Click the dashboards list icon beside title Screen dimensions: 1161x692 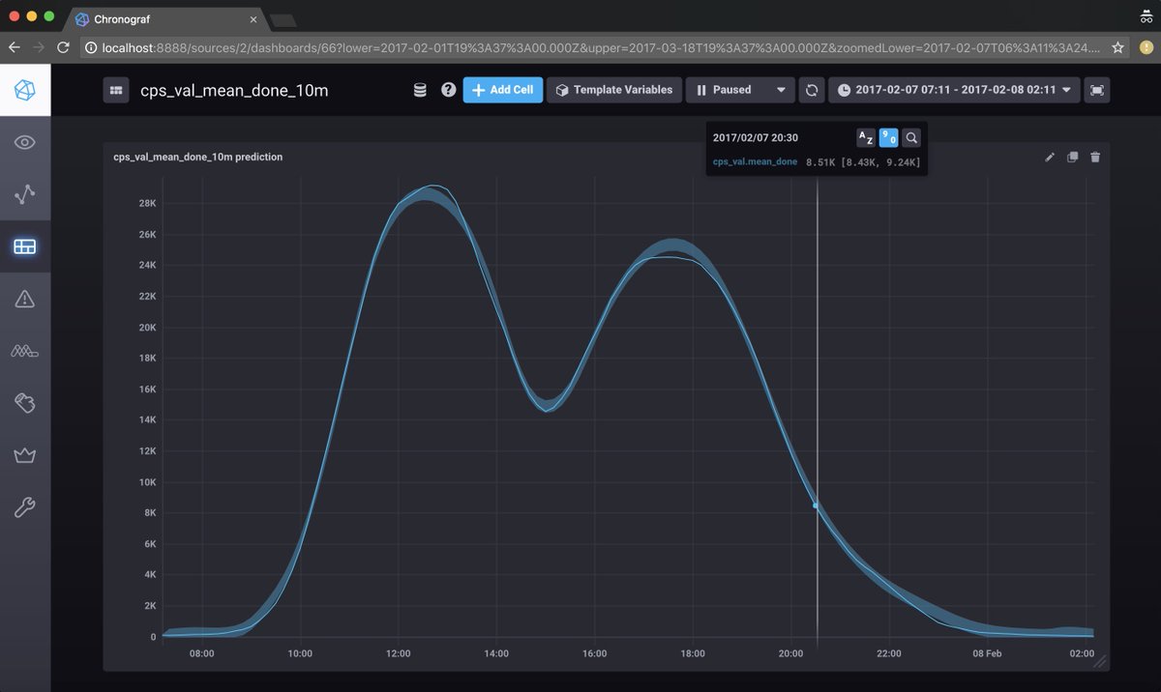[116, 90]
